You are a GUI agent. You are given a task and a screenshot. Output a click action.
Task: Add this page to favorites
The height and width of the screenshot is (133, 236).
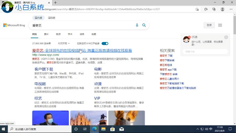197,9
